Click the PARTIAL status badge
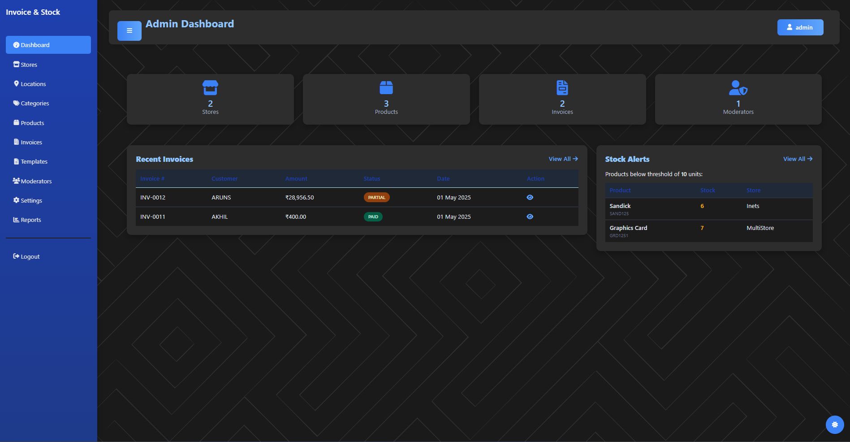This screenshot has height=442, width=850. coord(376,197)
